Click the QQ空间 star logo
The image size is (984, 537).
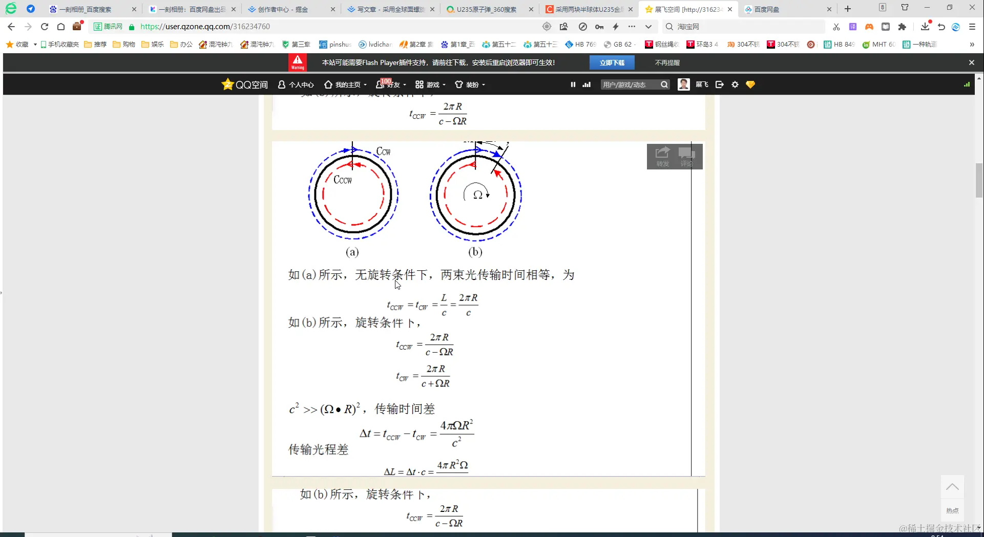[x=227, y=84]
